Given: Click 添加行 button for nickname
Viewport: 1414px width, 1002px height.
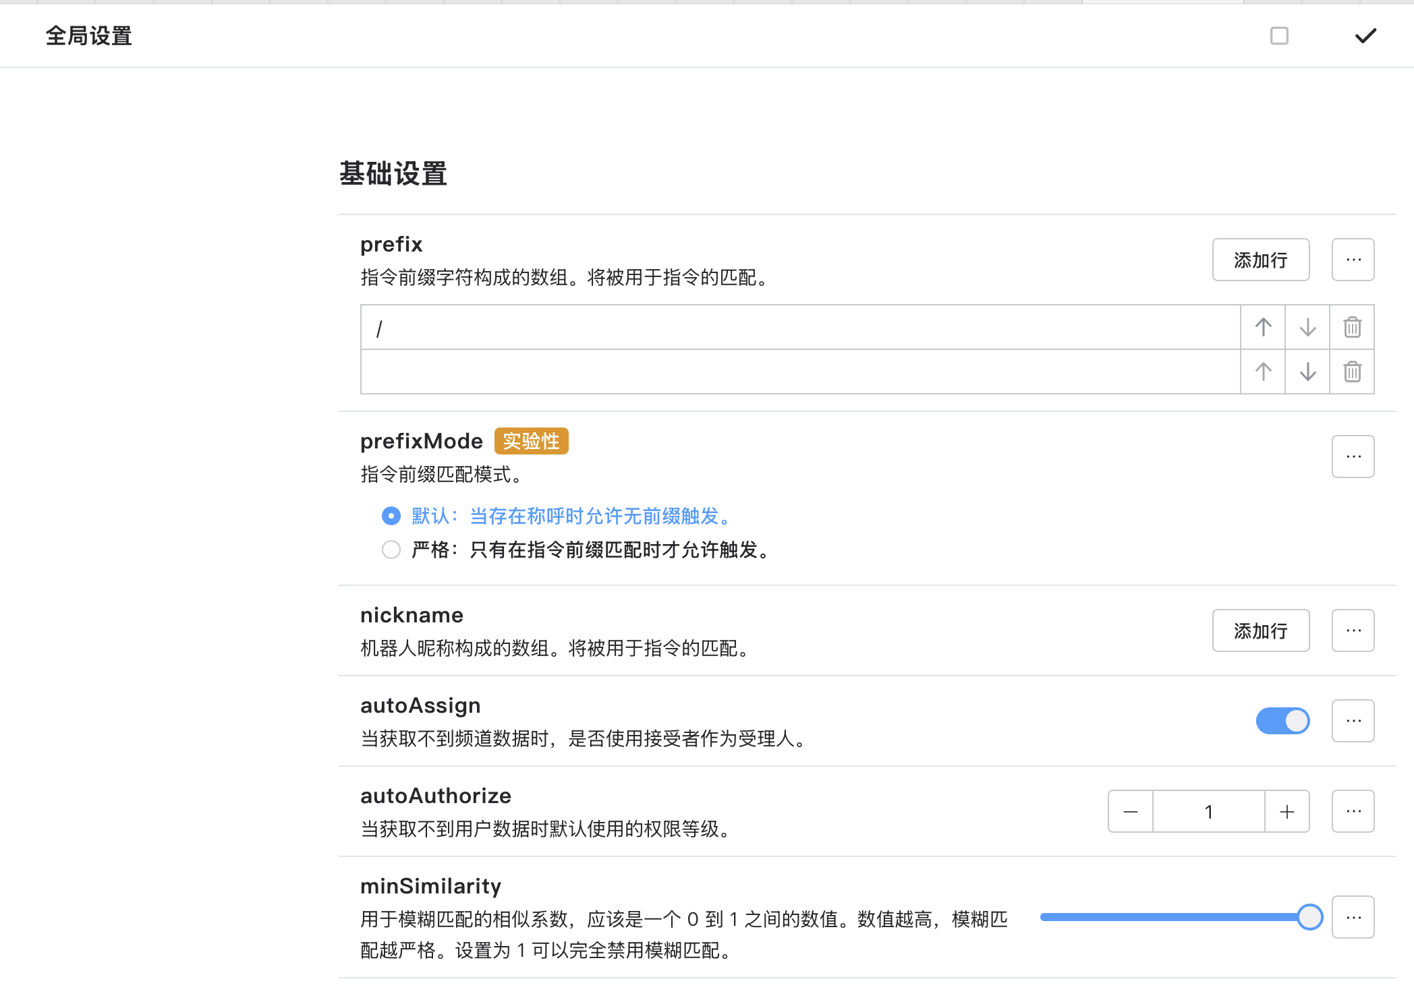Looking at the screenshot, I should (1260, 630).
